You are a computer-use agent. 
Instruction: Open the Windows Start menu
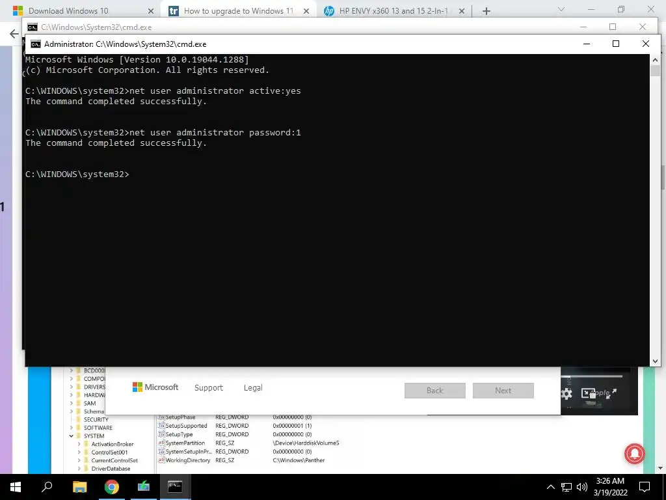click(16, 487)
